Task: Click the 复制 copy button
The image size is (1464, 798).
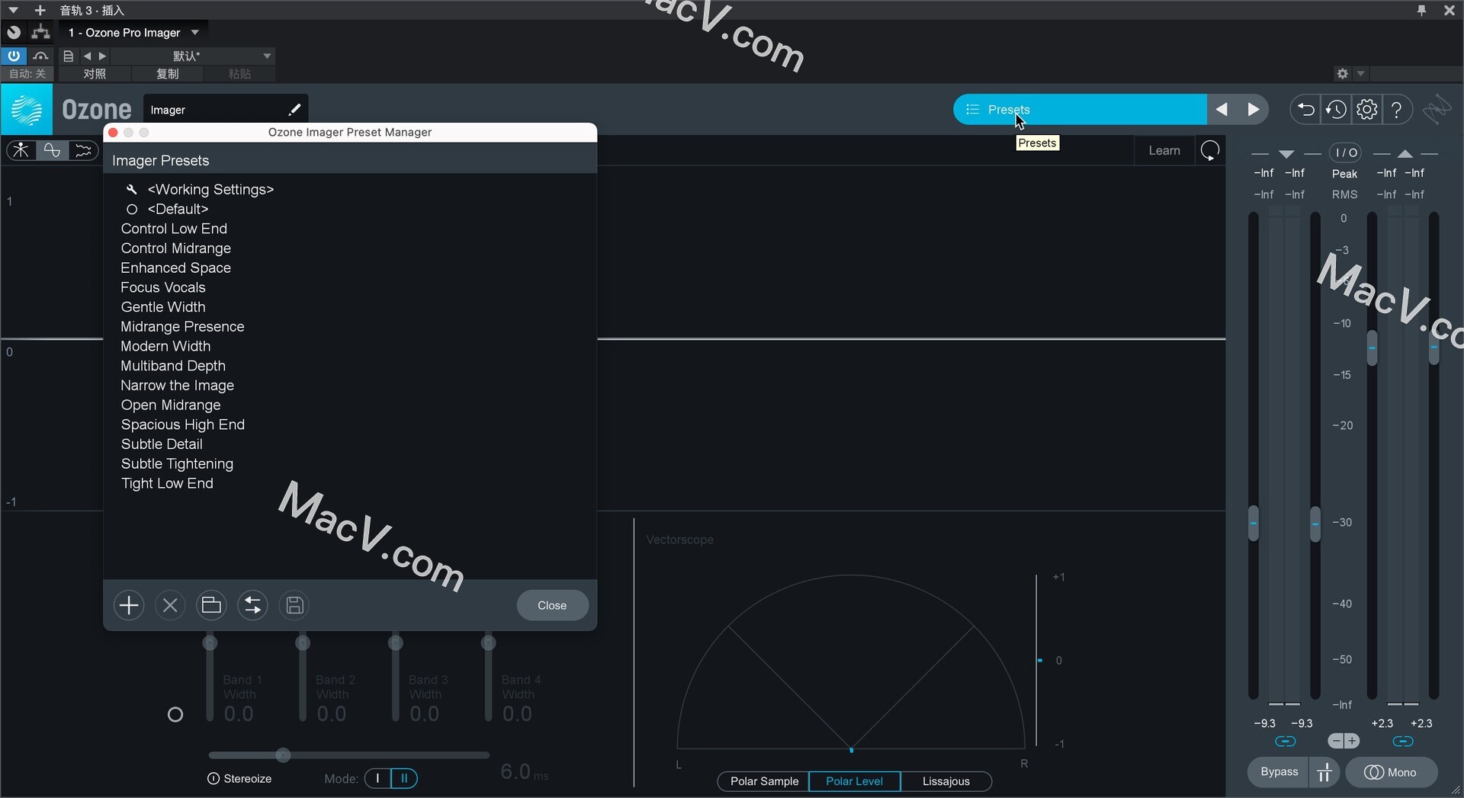Action: [x=167, y=74]
